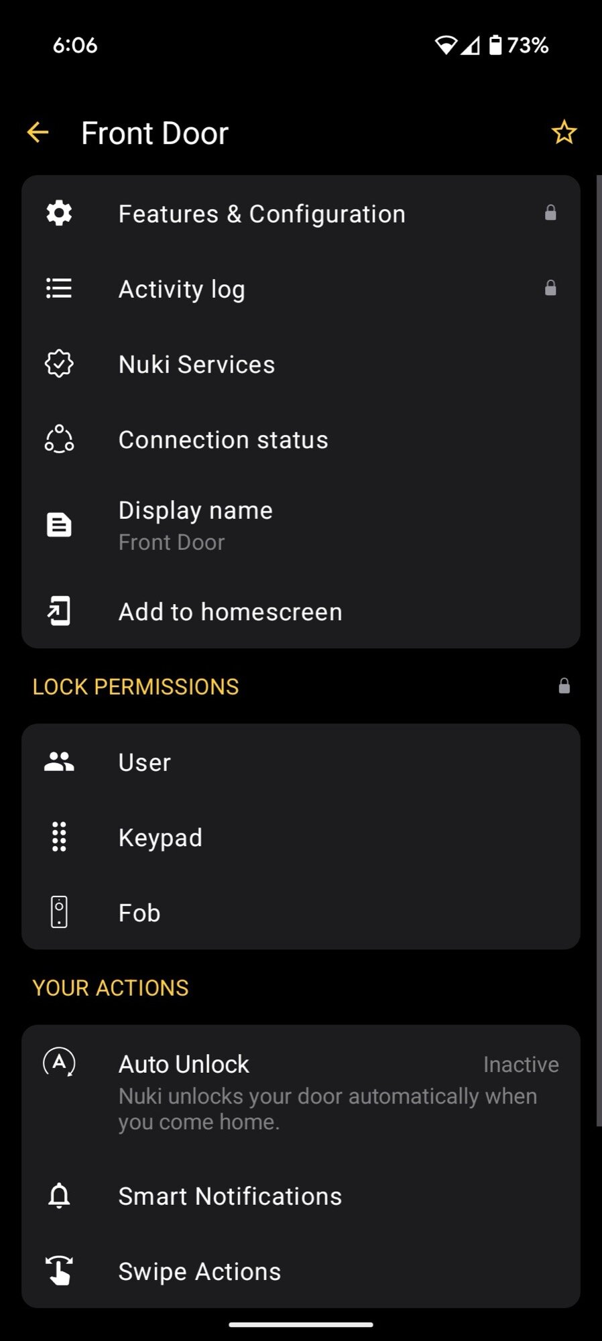This screenshot has height=1341, width=602.
Task: Mark Front Door as favorite with star
Action: coord(564,133)
